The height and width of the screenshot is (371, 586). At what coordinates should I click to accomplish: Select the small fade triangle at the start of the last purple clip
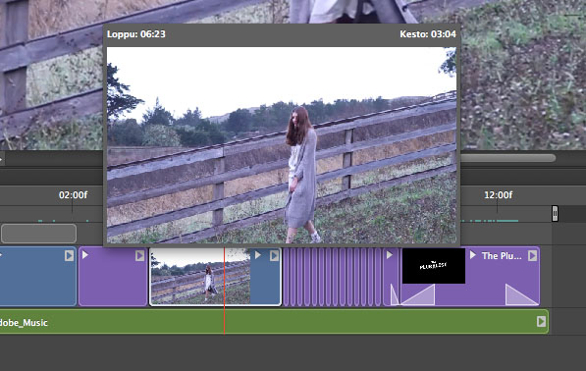point(395,294)
